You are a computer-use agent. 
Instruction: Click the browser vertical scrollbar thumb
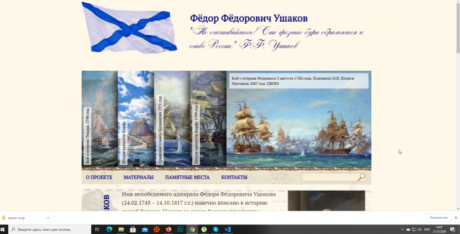tap(458, 28)
